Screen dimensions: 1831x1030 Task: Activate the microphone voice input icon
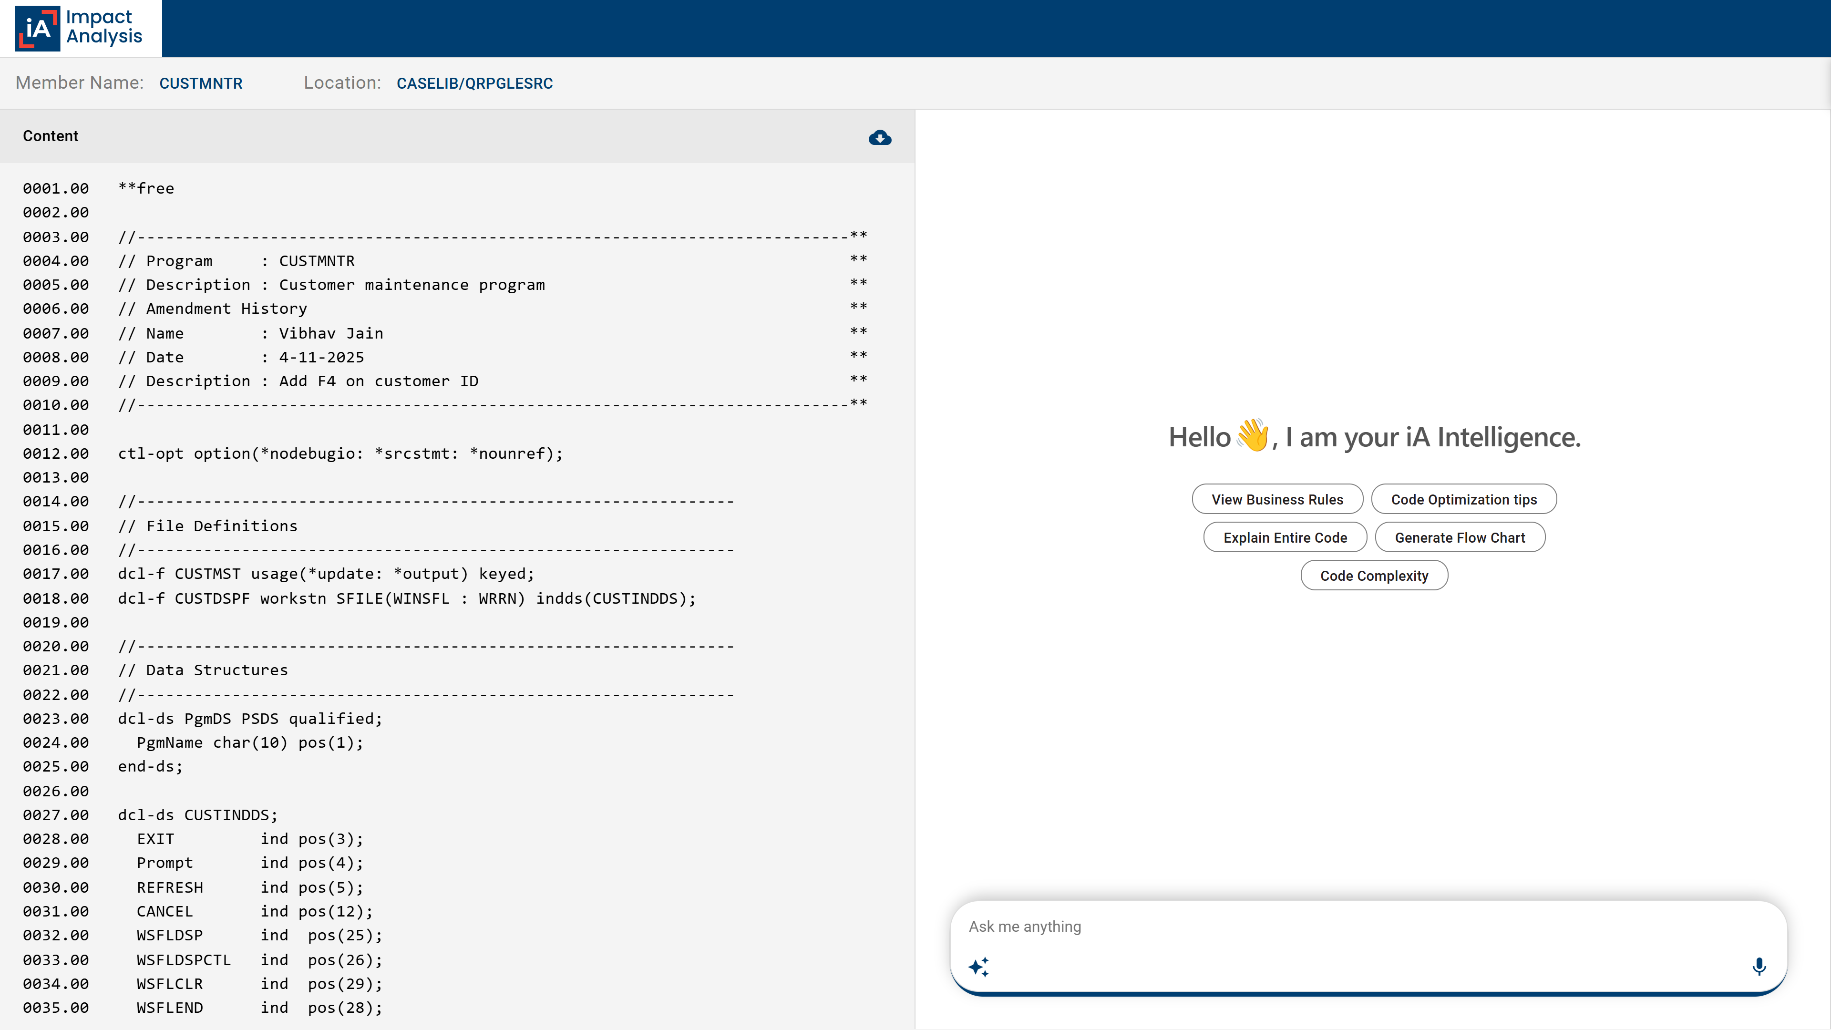[1759, 967]
